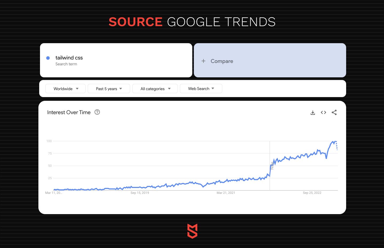
Task: Click the red logo at bottom
Action: click(x=192, y=231)
